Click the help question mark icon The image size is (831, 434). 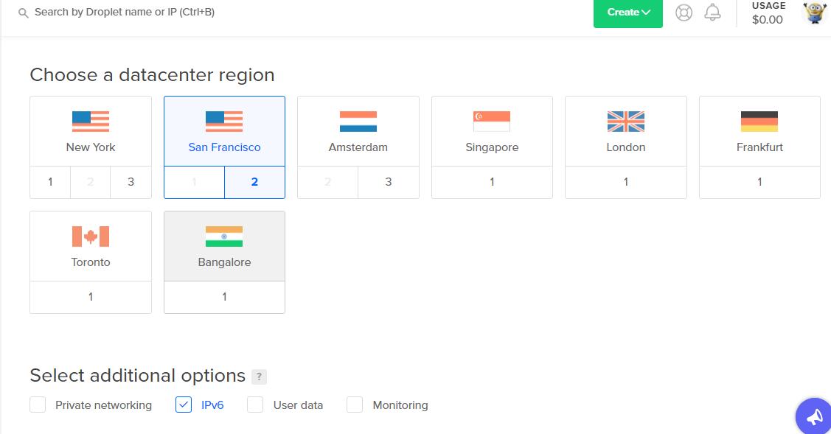click(259, 377)
